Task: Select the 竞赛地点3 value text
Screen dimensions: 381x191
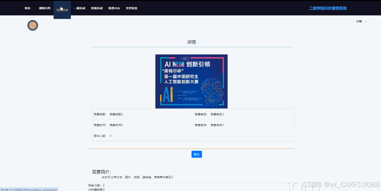Action: tap(217, 125)
